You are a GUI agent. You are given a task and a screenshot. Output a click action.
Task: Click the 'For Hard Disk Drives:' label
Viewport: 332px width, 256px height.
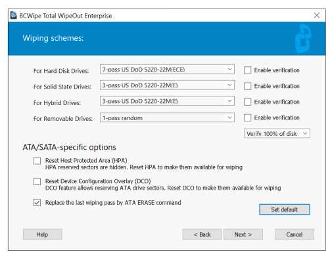click(61, 71)
